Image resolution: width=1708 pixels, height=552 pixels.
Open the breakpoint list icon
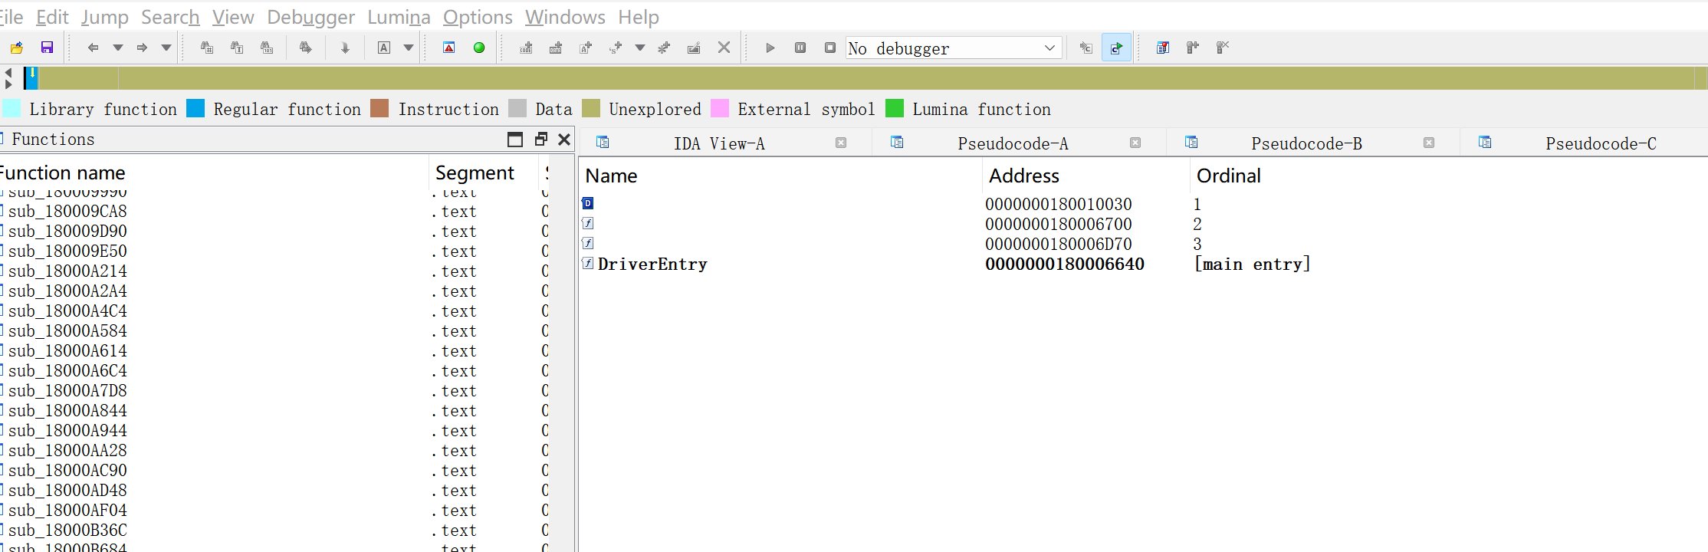click(x=1163, y=48)
